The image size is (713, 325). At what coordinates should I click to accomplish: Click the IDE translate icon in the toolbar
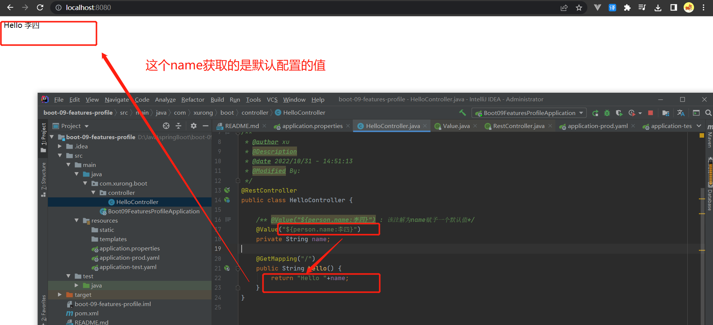click(681, 113)
